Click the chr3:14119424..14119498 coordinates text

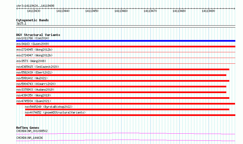click(x=35, y=6)
